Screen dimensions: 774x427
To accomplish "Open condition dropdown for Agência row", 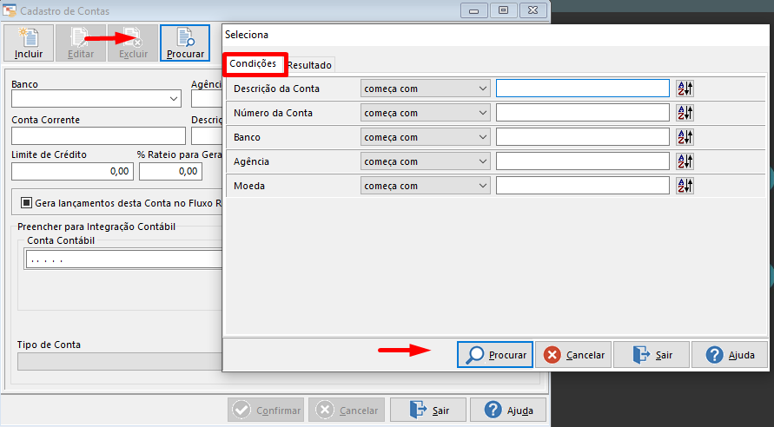I will (425, 161).
